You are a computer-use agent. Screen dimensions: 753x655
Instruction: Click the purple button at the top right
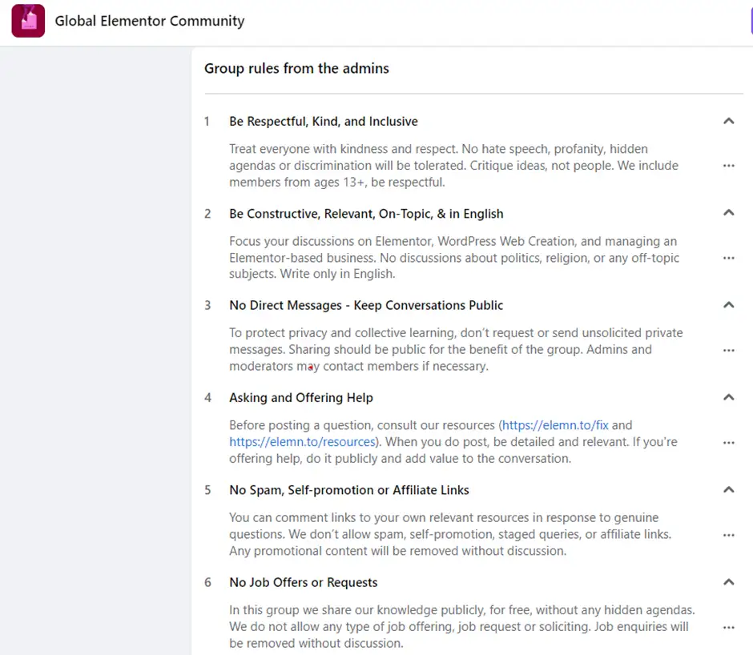pyautogui.click(x=750, y=21)
